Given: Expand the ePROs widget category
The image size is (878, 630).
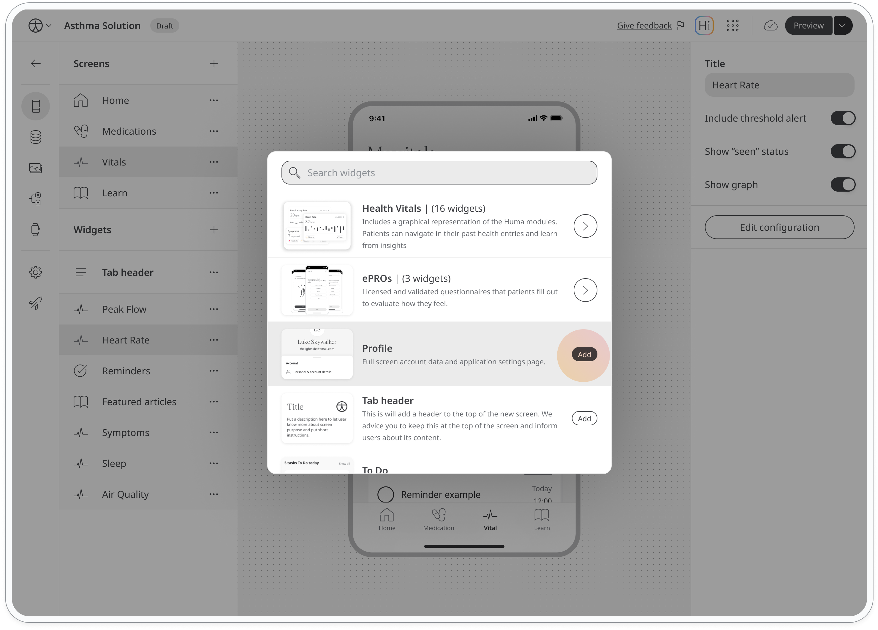Looking at the screenshot, I should pos(584,290).
